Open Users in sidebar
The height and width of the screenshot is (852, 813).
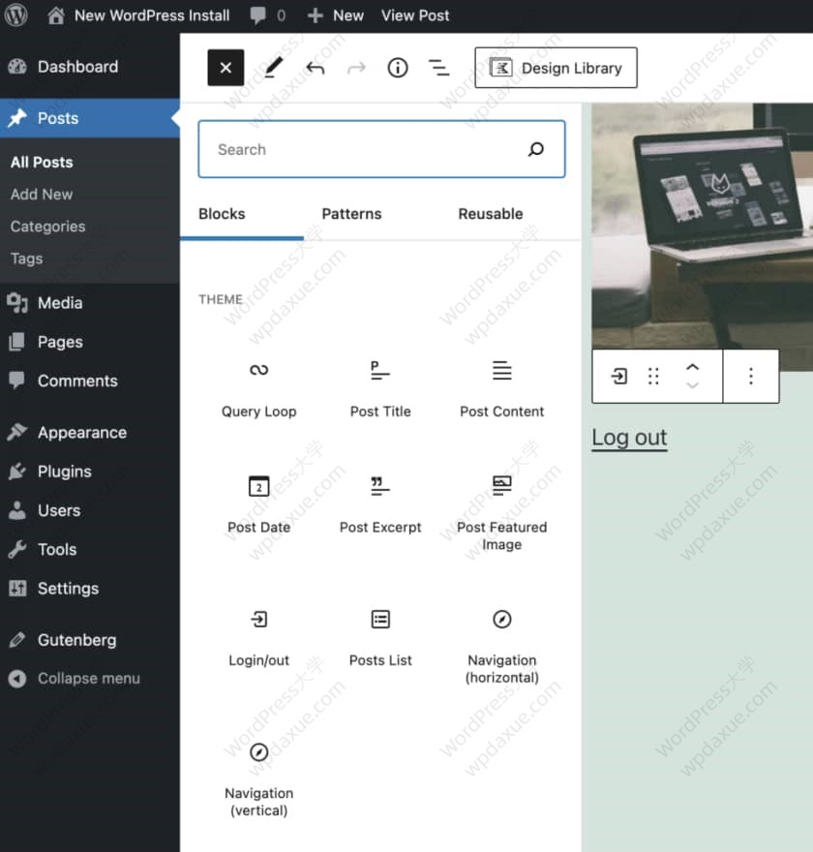[90, 510]
